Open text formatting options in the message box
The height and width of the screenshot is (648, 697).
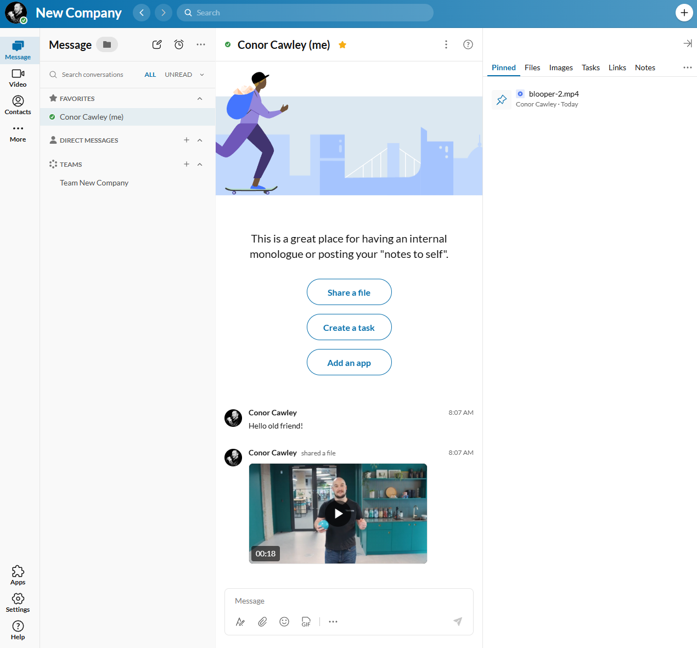(x=240, y=622)
